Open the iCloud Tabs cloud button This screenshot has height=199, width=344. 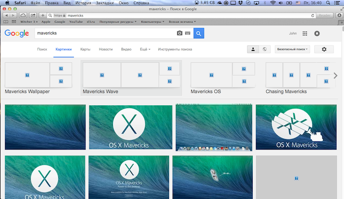point(23,15)
